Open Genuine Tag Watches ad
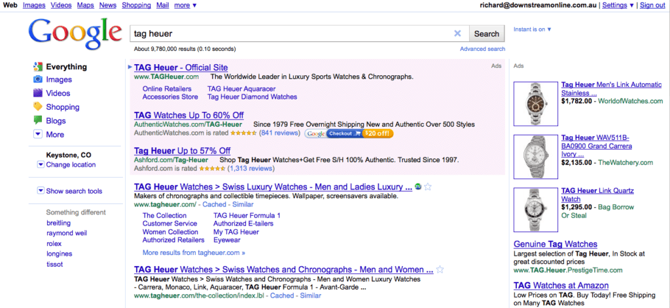670x308 pixels. [555, 245]
